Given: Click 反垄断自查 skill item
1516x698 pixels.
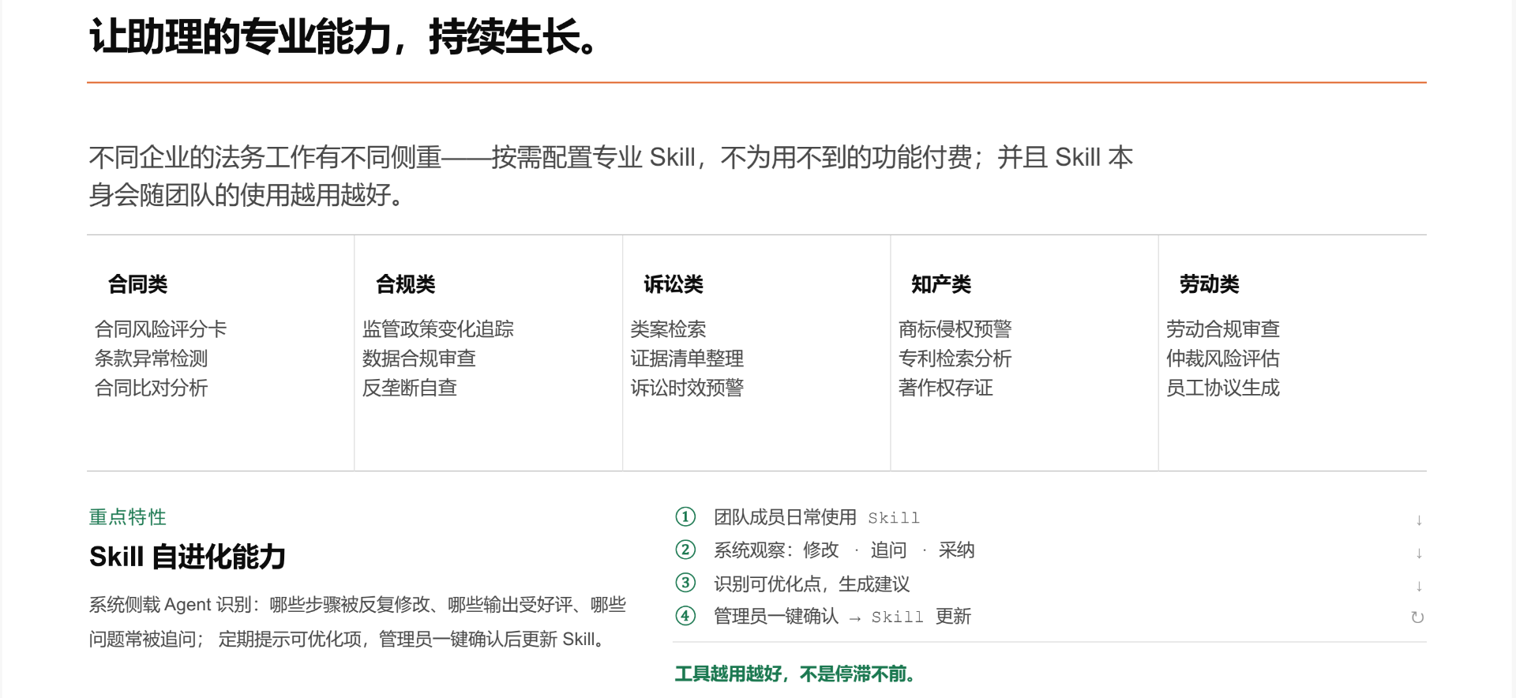Looking at the screenshot, I should click(x=410, y=388).
